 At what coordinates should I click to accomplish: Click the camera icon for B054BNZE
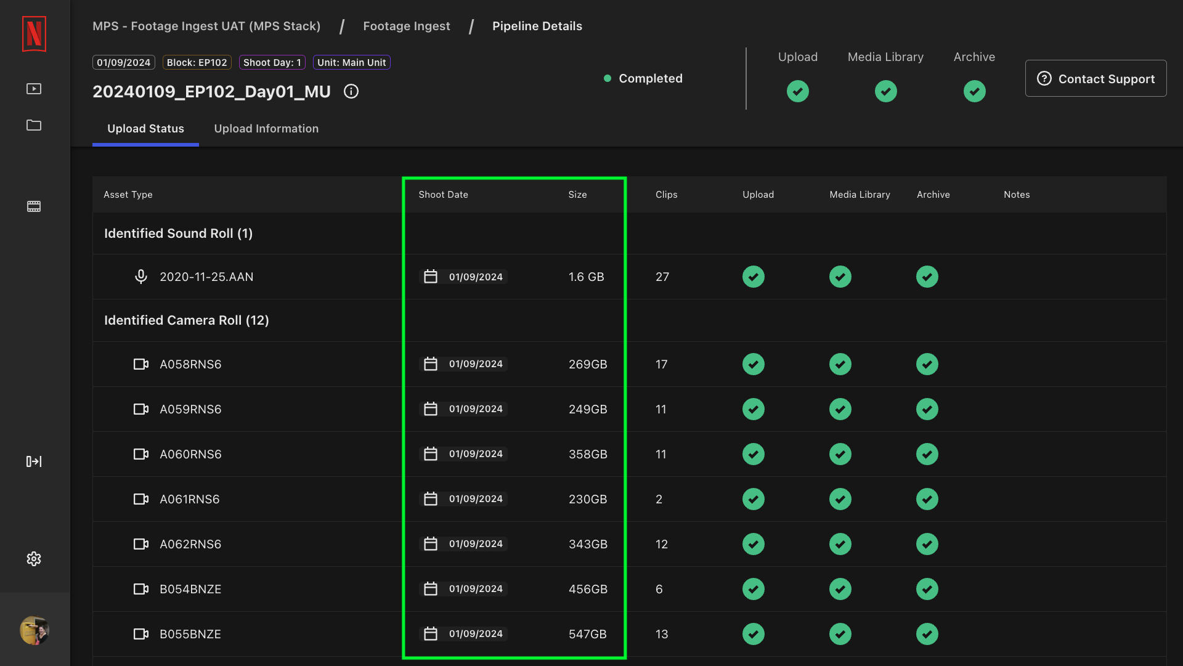pos(141,589)
